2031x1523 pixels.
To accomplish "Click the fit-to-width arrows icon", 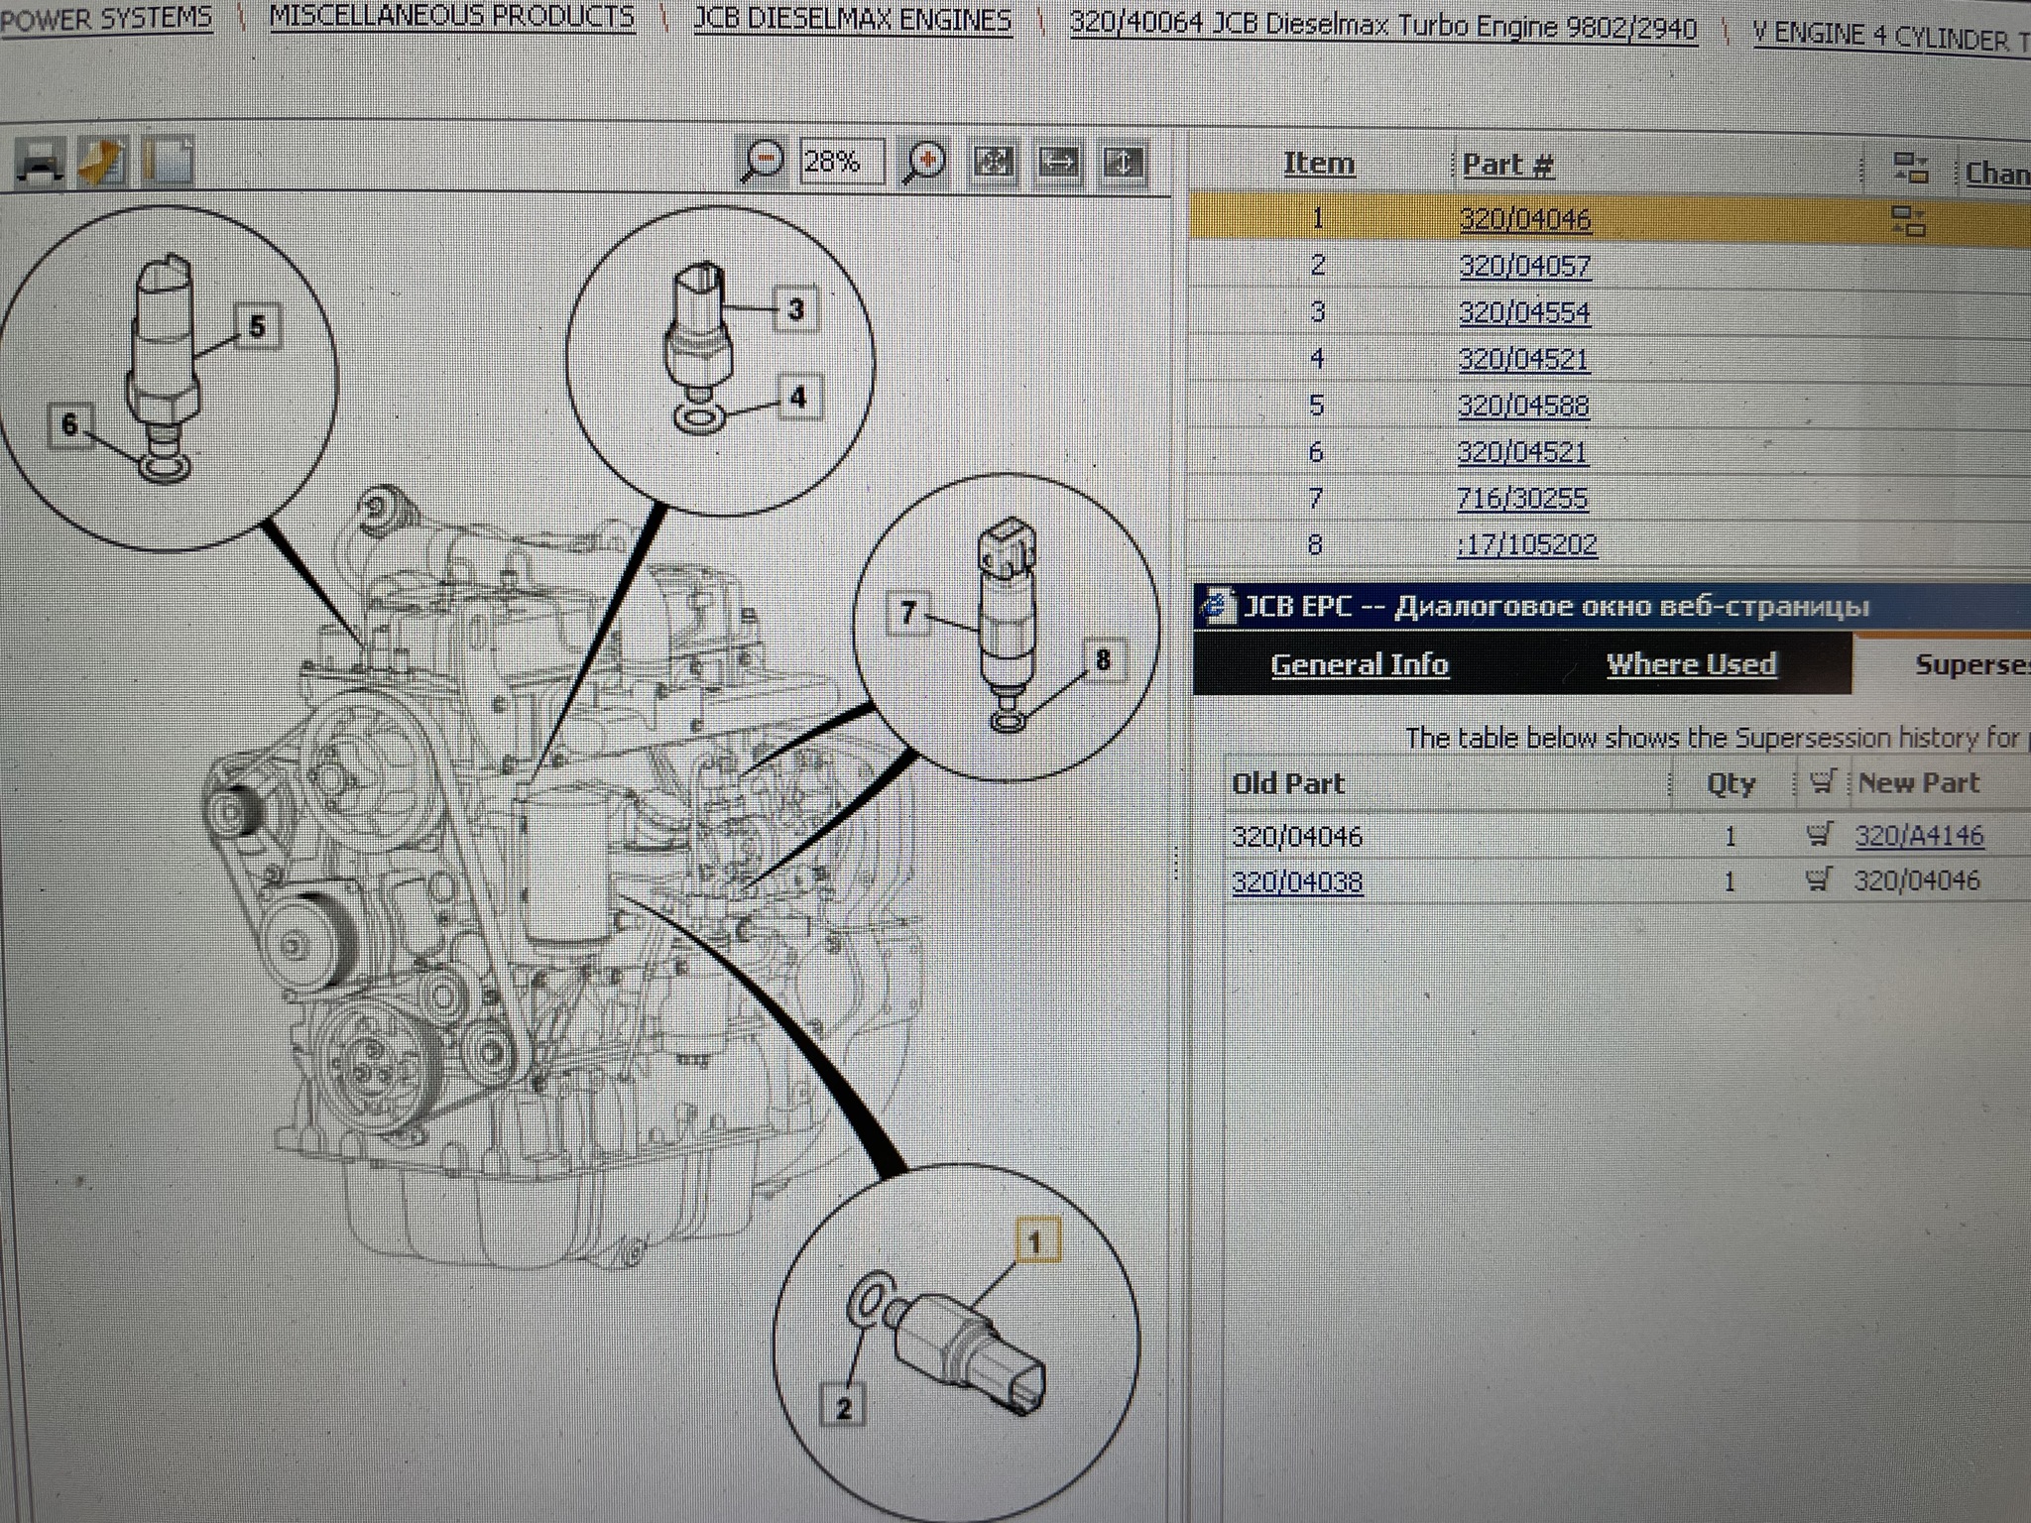I will coord(1058,162).
